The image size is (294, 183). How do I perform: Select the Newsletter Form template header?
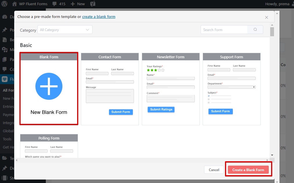click(171, 57)
